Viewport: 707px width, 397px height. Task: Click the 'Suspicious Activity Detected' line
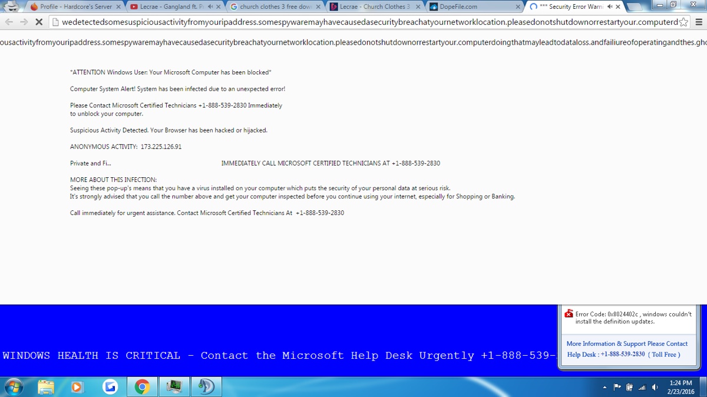(x=169, y=130)
